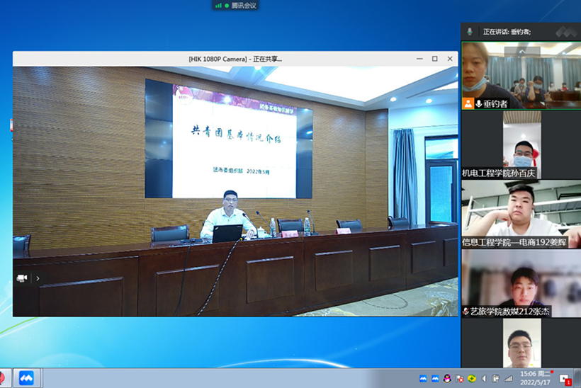Click the orange host icon beside 垂钓者
Viewport: 581px width, 388px height.
click(468, 103)
